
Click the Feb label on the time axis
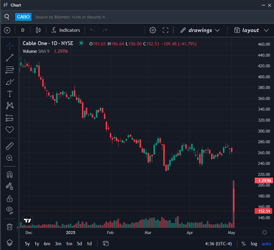click(x=110, y=233)
